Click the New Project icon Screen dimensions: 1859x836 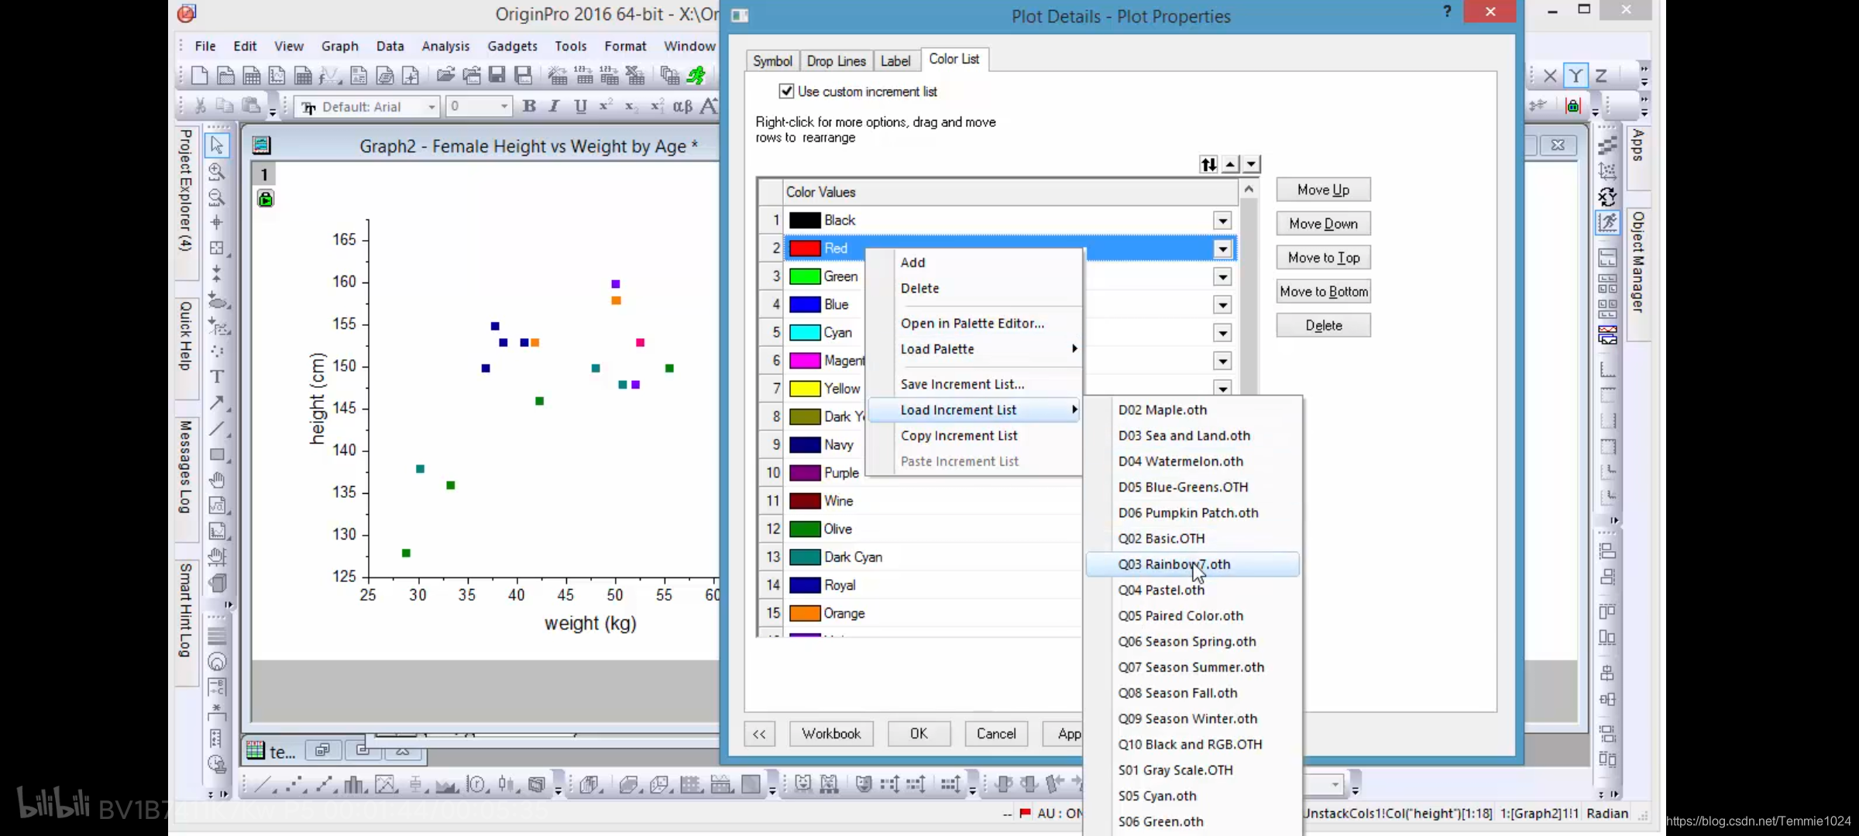click(200, 75)
